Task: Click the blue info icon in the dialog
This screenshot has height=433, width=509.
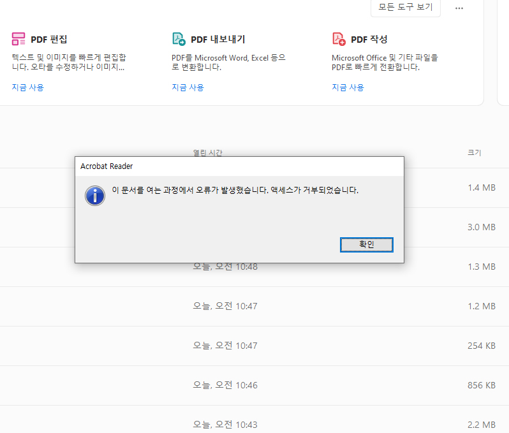Action: coord(95,196)
